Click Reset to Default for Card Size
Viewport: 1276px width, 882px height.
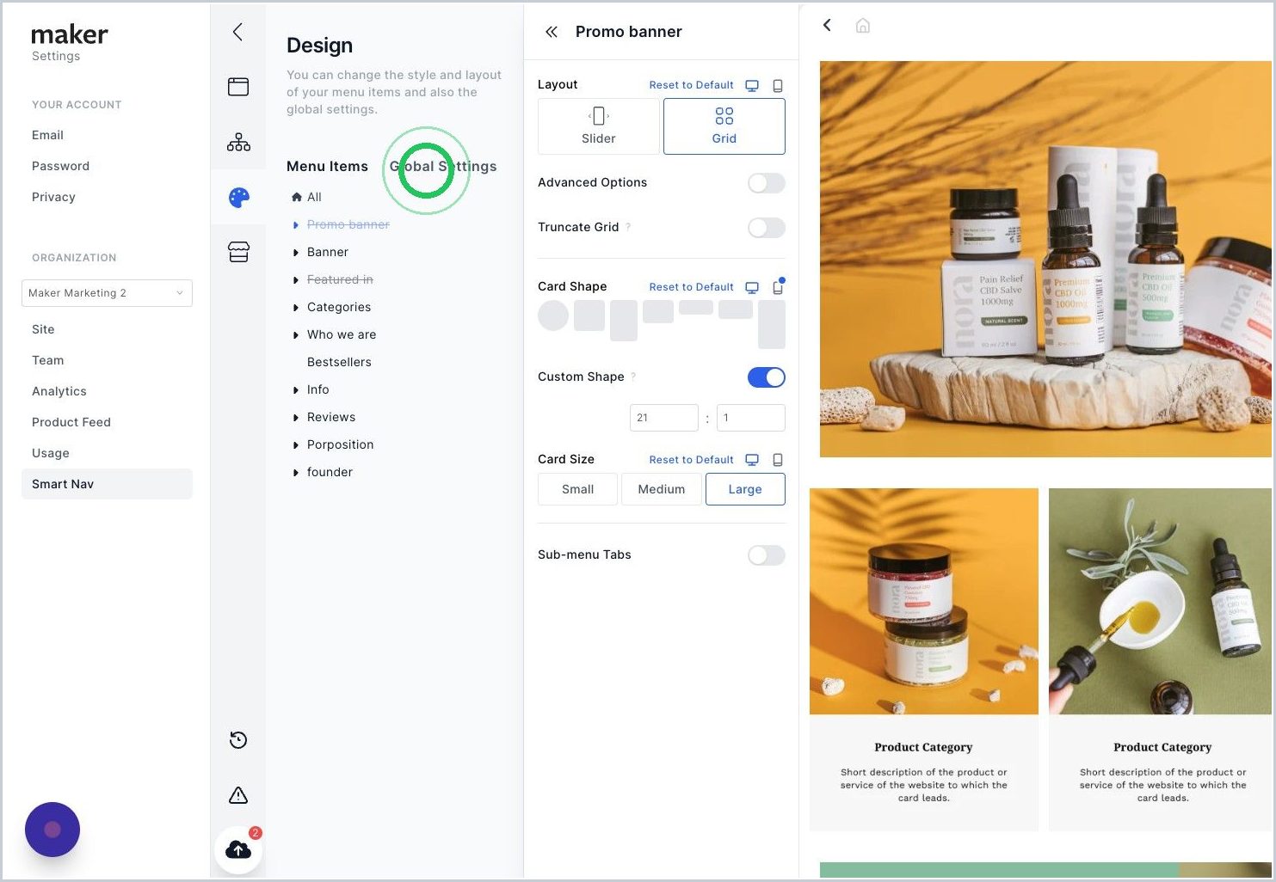pos(691,460)
